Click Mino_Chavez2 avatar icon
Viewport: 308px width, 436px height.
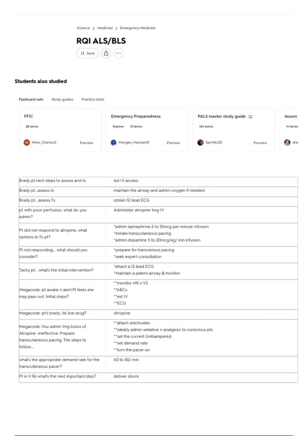27,142
